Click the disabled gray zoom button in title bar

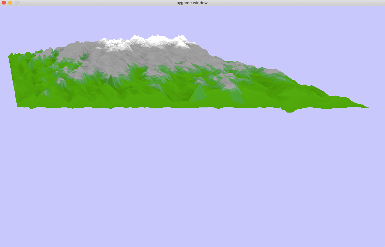click(17, 3)
